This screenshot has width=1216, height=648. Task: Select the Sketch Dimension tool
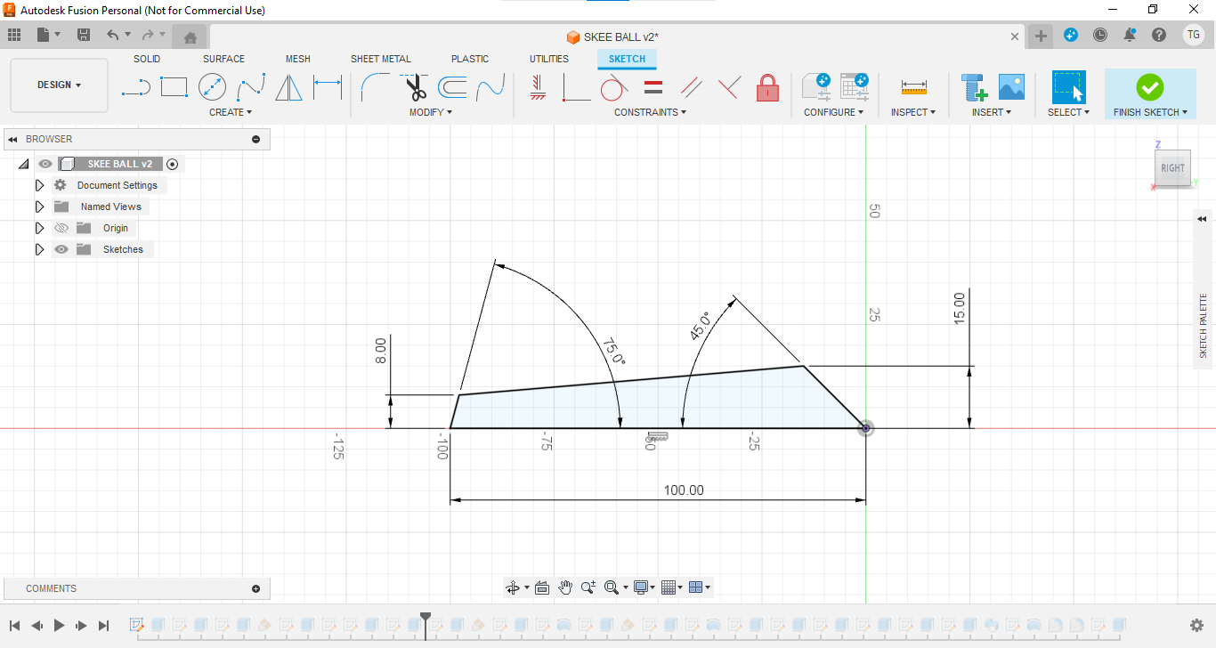328,87
